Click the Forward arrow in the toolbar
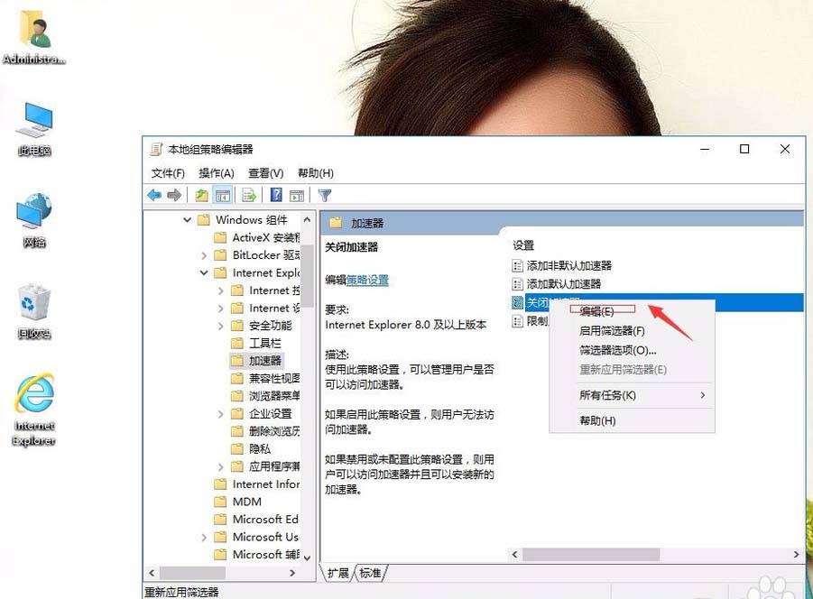Image resolution: width=813 pixels, height=599 pixels. [x=174, y=196]
